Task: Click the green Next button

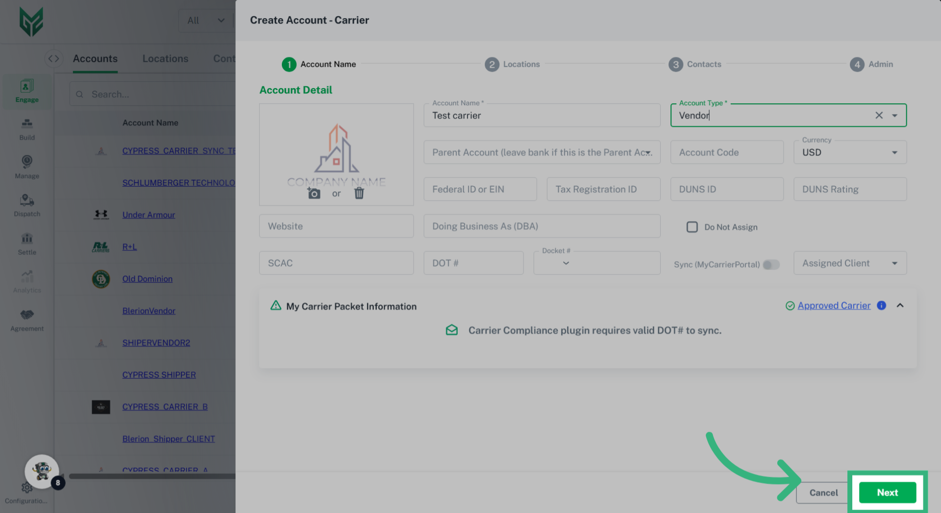Action: click(887, 492)
